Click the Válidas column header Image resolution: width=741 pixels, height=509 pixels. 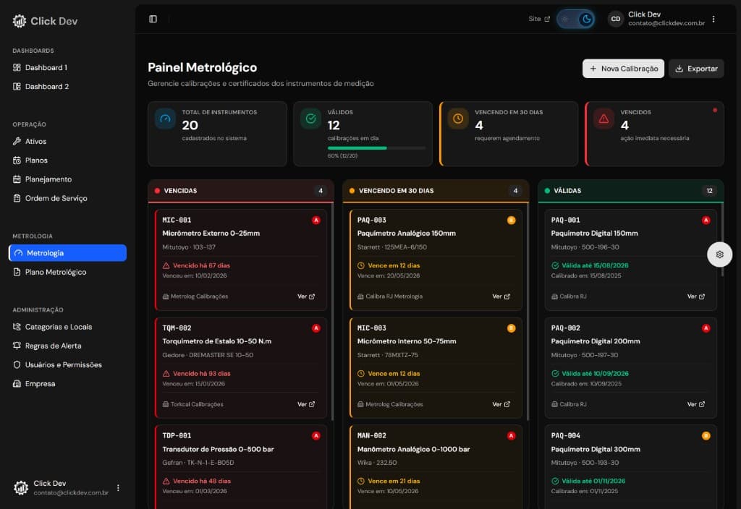click(630, 191)
